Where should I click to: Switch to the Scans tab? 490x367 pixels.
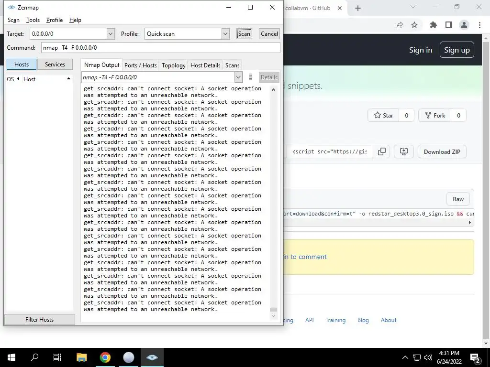(x=232, y=65)
